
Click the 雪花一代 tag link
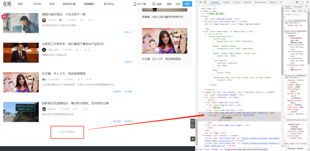pyautogui.click(x=128, y=32)
